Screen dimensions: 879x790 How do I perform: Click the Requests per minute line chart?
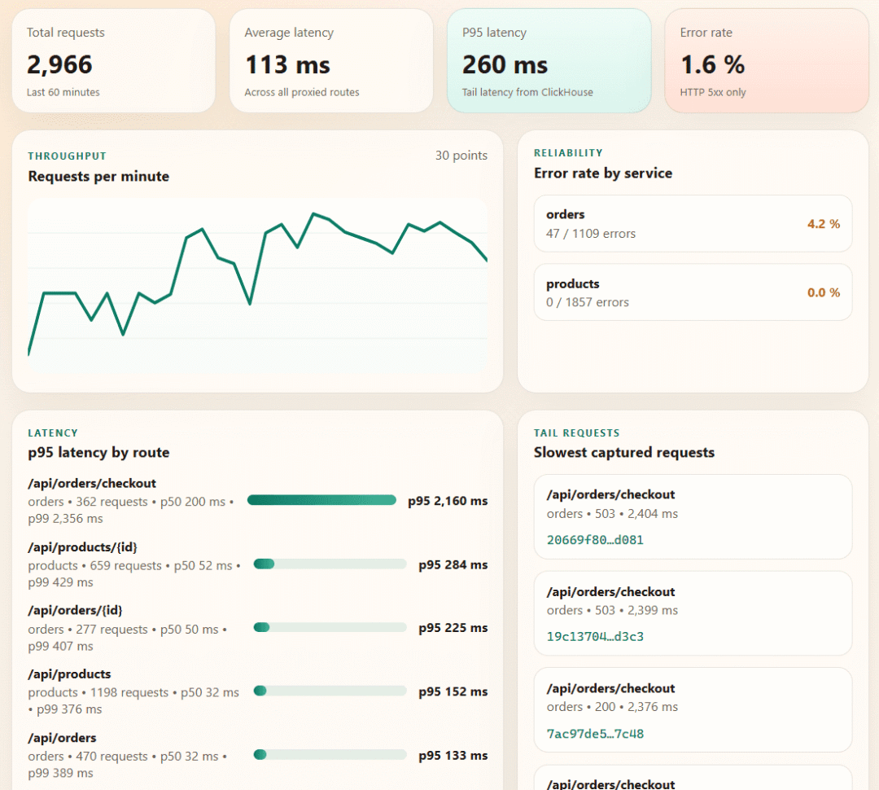coord(257,285)
